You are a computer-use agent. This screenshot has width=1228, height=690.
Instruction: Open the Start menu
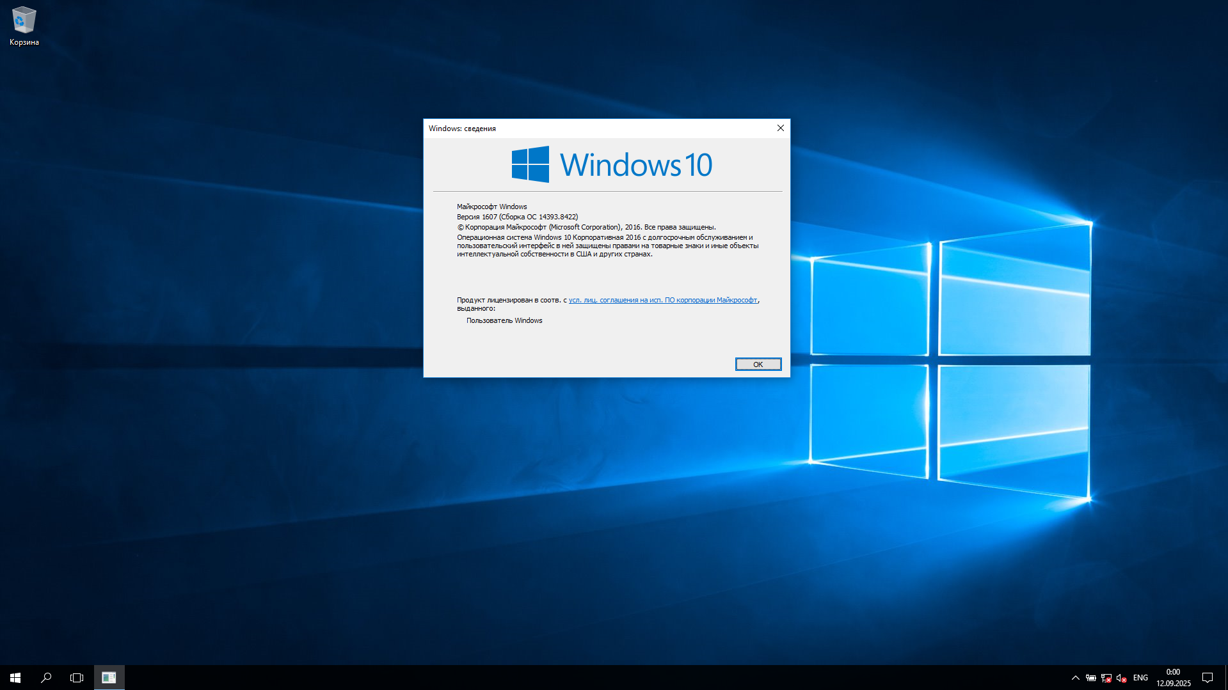tap(15, 677)
